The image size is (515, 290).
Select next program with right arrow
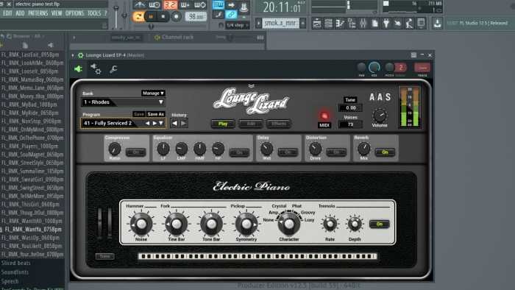pyautogui.click(x=154, y=123)
